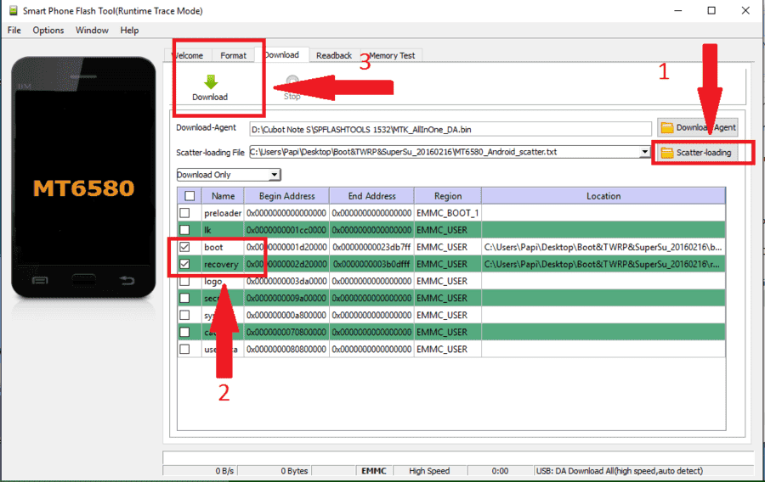The width and height of the screenshot is (765, 482).
Task: Check the logo partition checkbox
Action: click(x=184, y=281)
